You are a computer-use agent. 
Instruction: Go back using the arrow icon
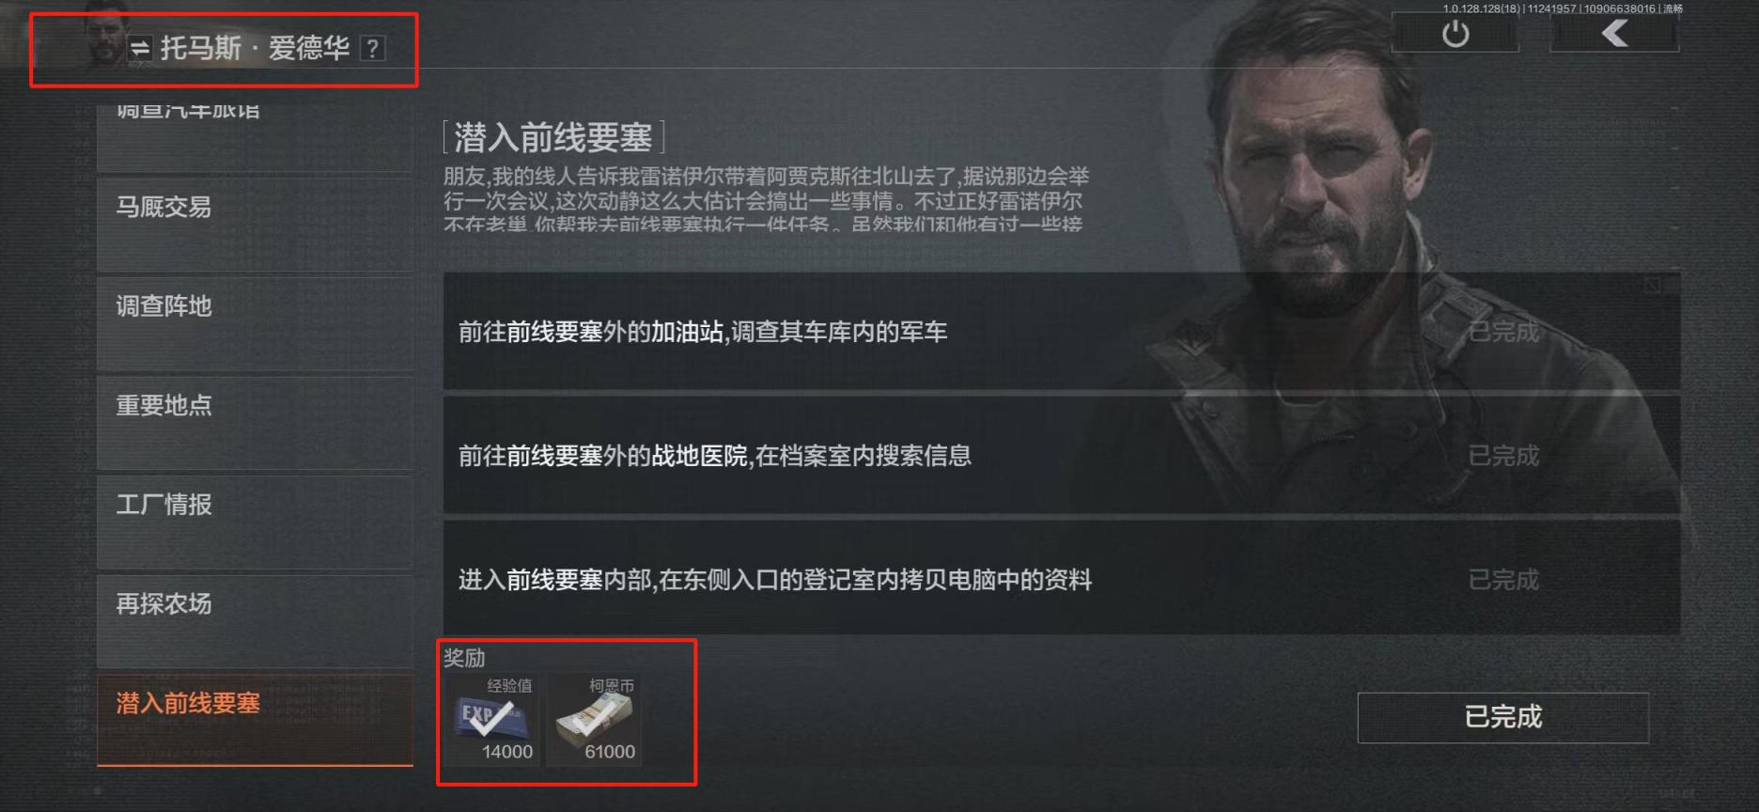(x=1614, y=34)
